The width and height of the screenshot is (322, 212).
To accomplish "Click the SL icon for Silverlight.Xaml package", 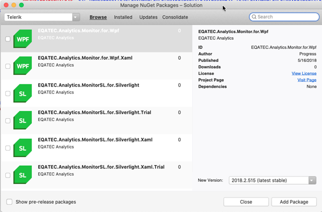I will click(x=23, y=148).
